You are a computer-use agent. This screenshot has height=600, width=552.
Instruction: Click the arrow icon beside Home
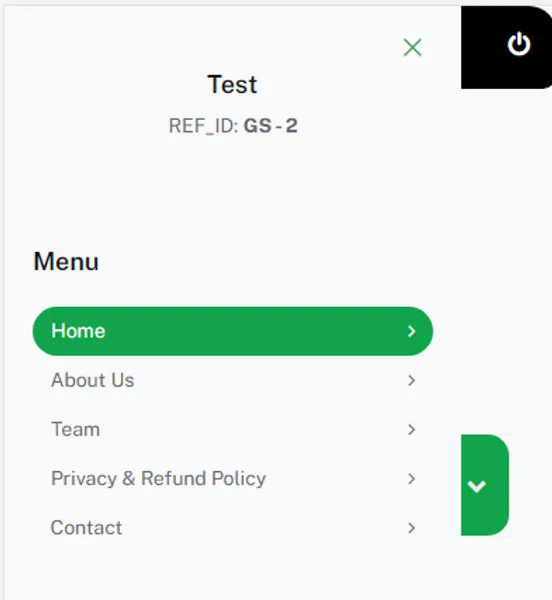click(x=411, y=331)
